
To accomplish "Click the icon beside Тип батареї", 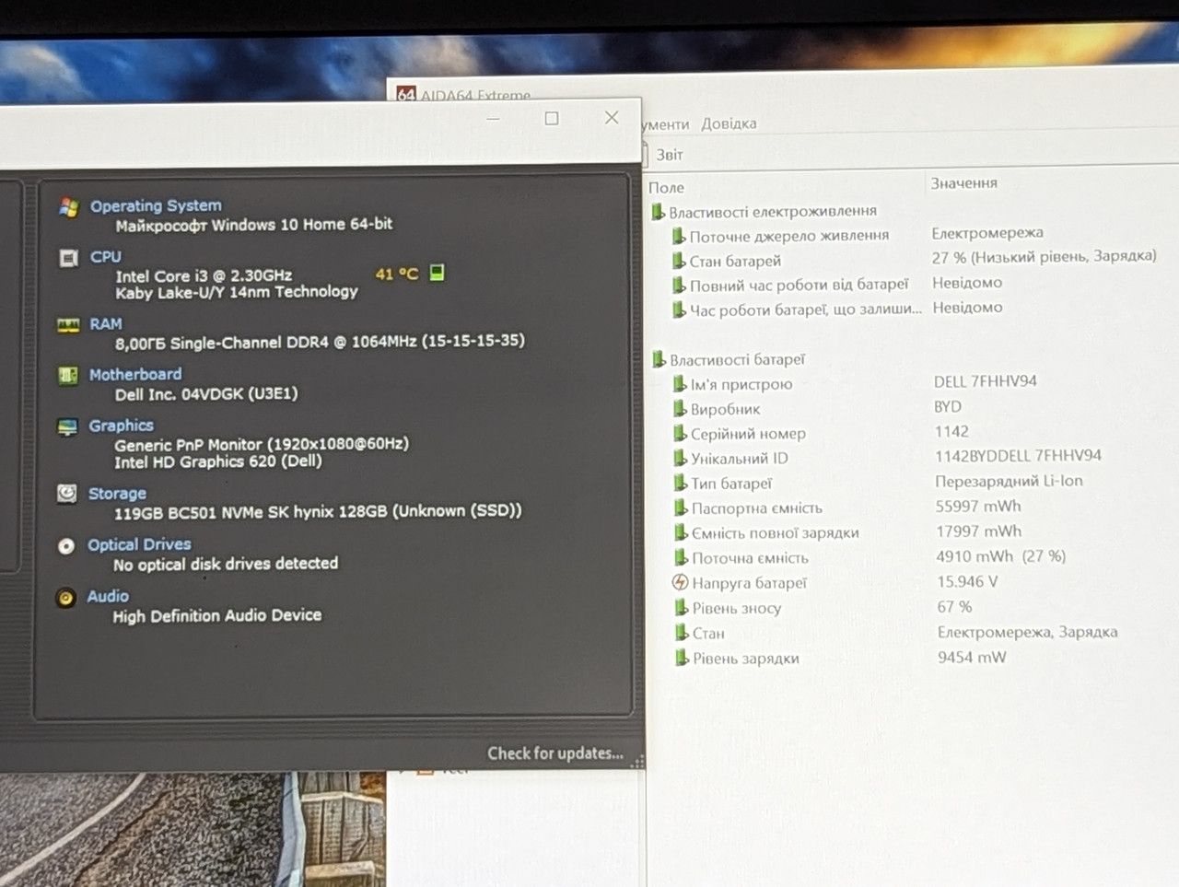I will [x=680, y=483].
